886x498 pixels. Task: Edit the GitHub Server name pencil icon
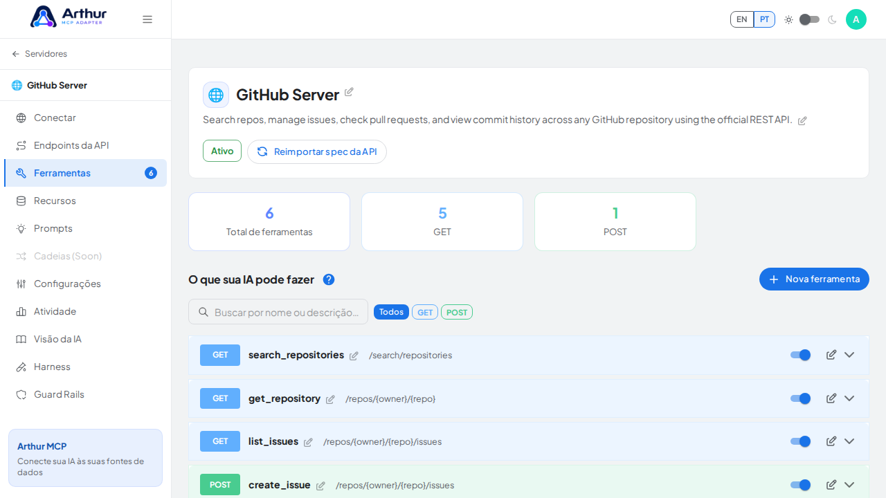(349, 91)
